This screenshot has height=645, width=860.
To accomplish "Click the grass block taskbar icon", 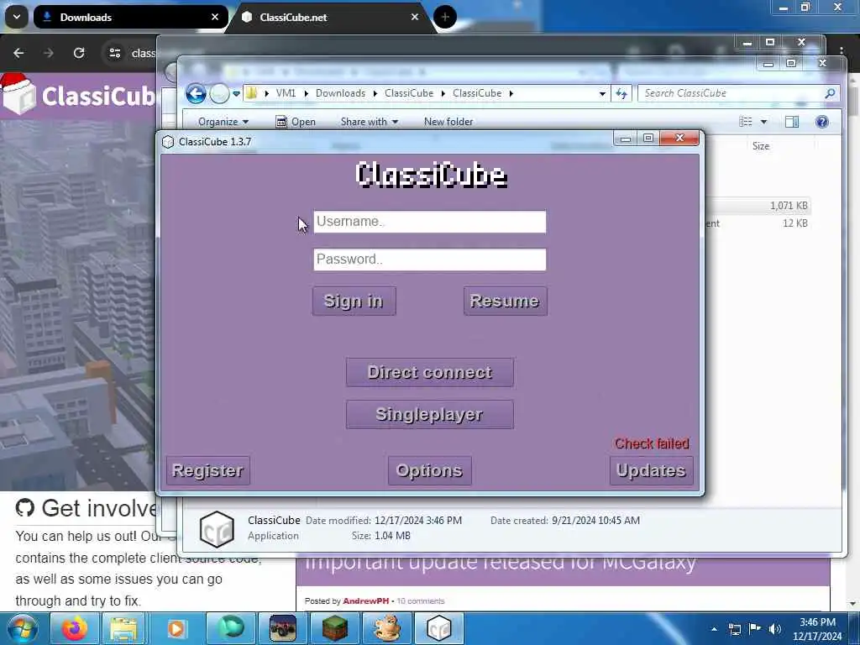I will point(334,628).
